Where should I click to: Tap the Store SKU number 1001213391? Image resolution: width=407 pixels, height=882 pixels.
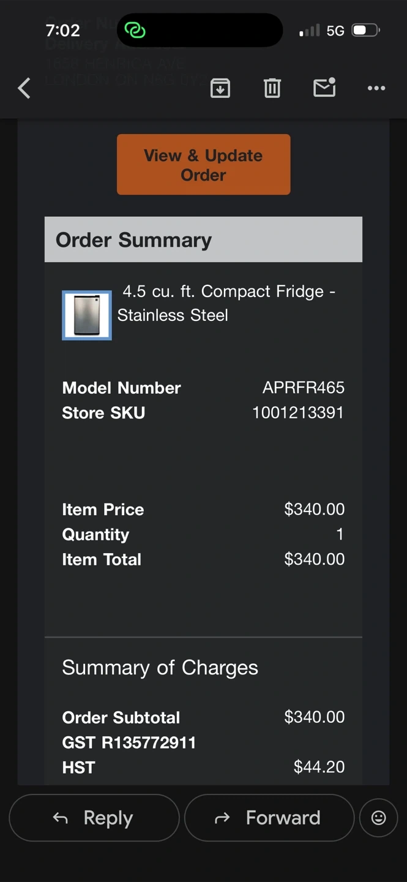pos(298,413)
